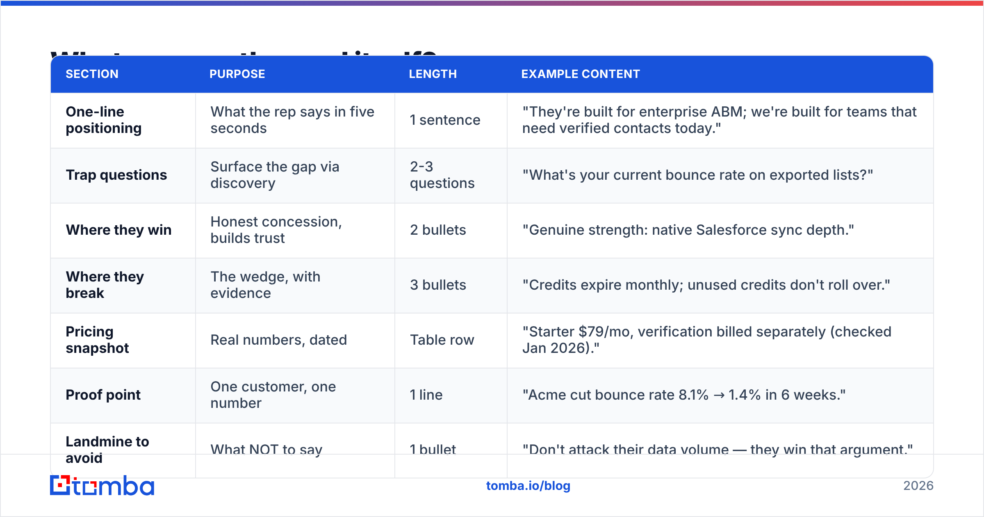Select the 'Where they win' cell
The height and width of the screenshot is (517, 984).
pos(123,231)
